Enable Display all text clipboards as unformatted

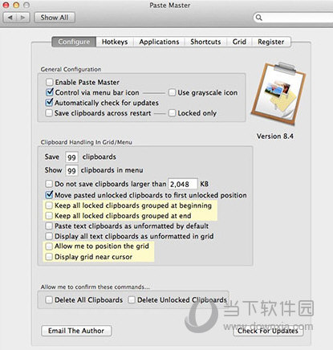point(49,236)
